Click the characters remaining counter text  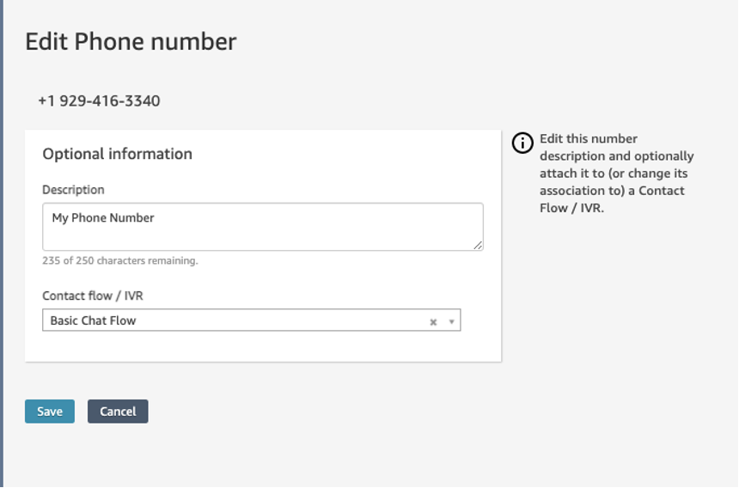(x=120, y=260)
